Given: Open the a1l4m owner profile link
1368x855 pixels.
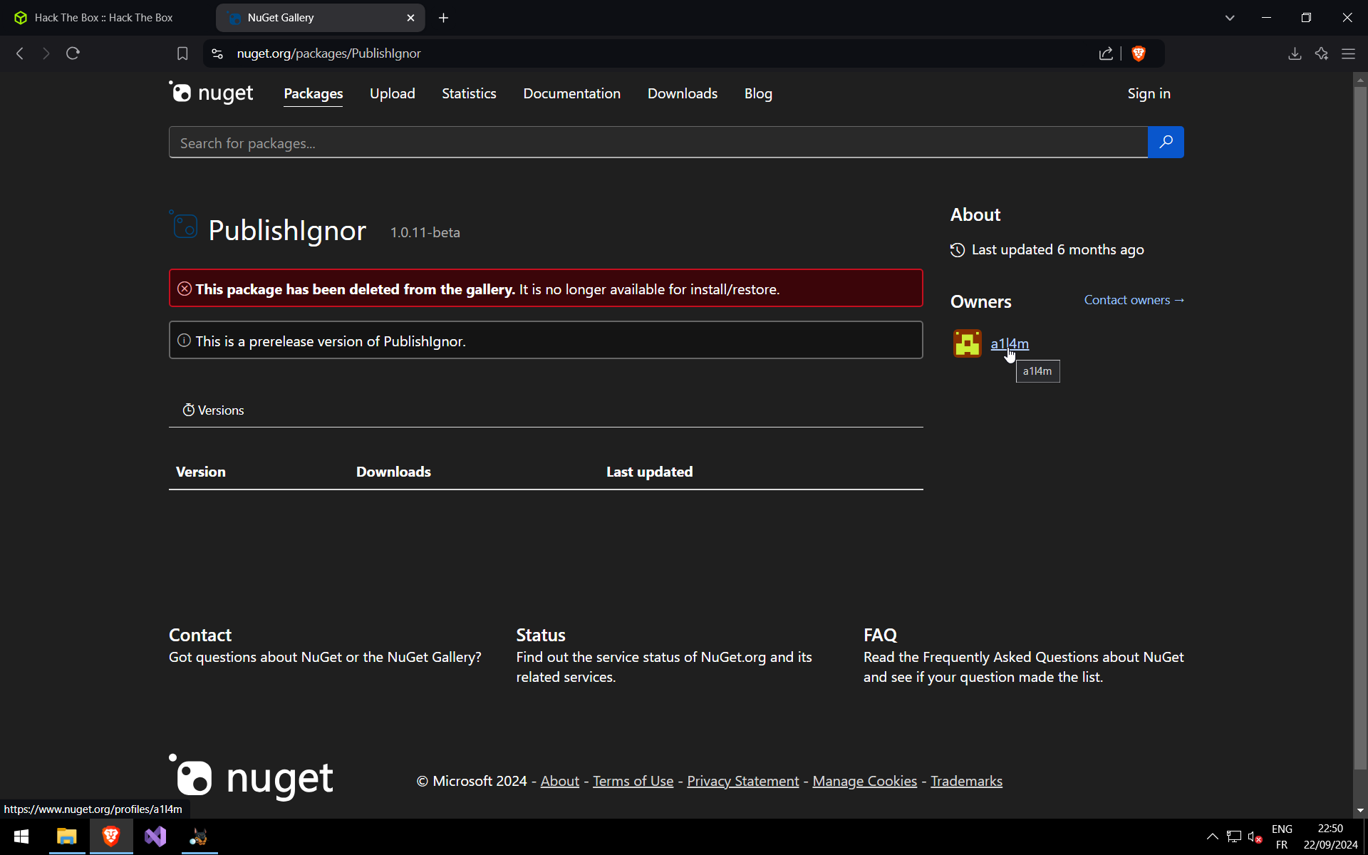Looking at the screenshot, I should (x=1010, y=343).
